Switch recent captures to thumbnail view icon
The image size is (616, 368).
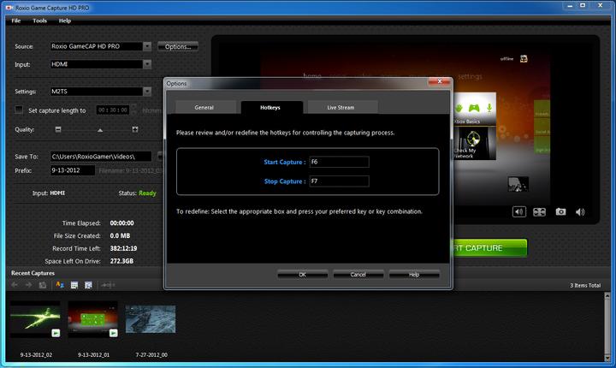(88, 285)
